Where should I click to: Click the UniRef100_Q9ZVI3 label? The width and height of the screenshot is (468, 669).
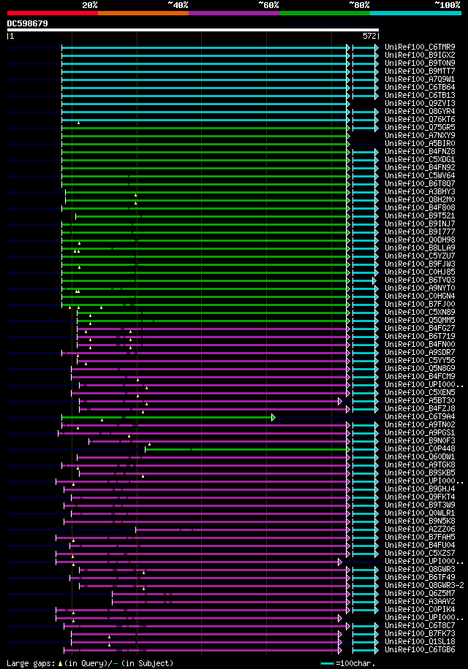(420, 103)
